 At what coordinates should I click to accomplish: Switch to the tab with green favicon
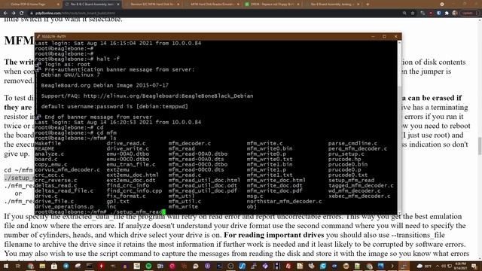tap(272, 5)
